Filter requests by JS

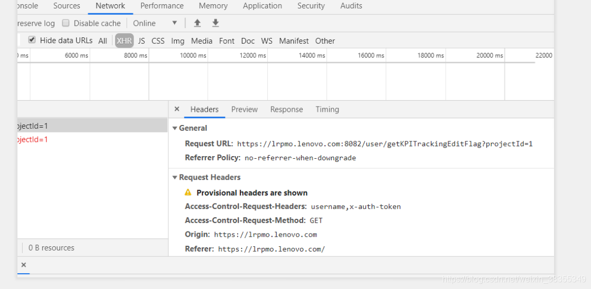click(142, 41)
